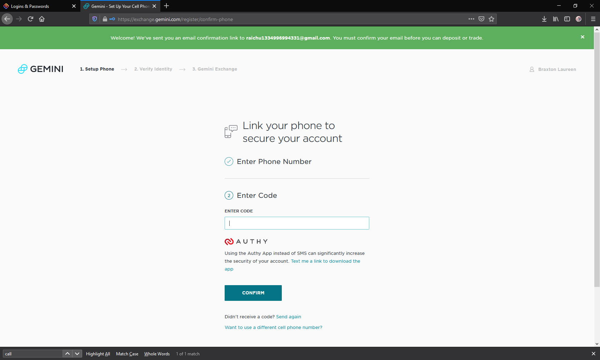
Task: Close the find bar
Action: pyautogui.click(x=593, y=354)
